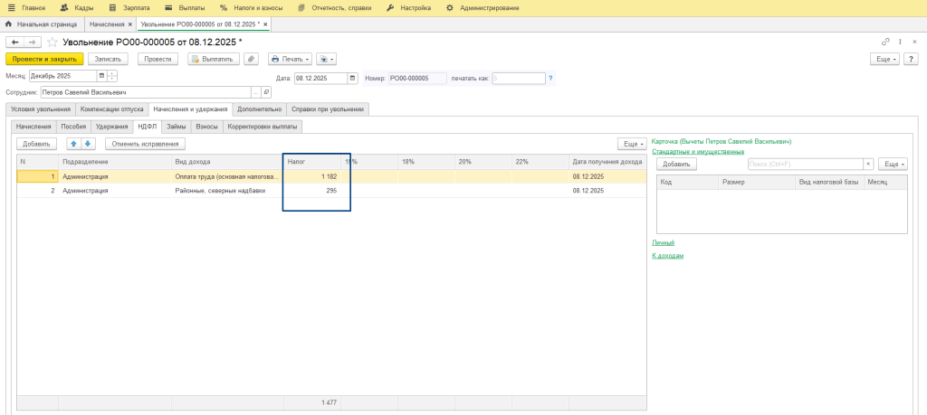Screen dimensions: 927x415
Task: Click Отменить исправления button
Action: (x=146, y=143)
